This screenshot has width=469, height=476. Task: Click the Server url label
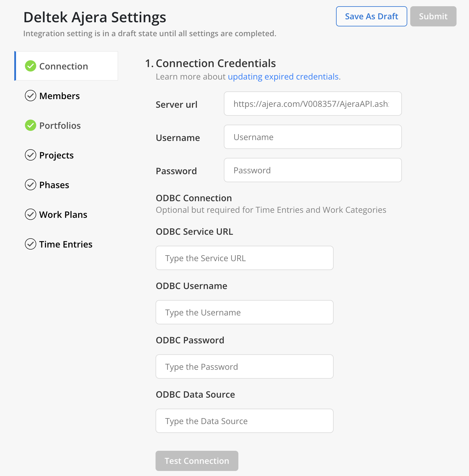(177, 104)
